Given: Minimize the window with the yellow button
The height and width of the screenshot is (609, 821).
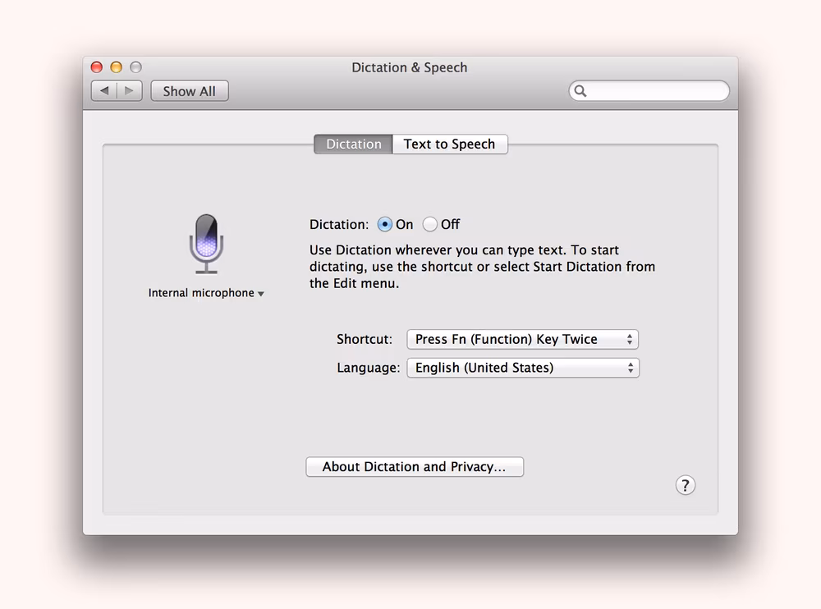Looking at the screenshot, I should pyautogui.click(x=116, y=67).
